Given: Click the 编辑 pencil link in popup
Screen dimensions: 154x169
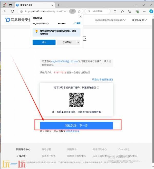Looking at the screenshot, I should click(x=77, y=23).
